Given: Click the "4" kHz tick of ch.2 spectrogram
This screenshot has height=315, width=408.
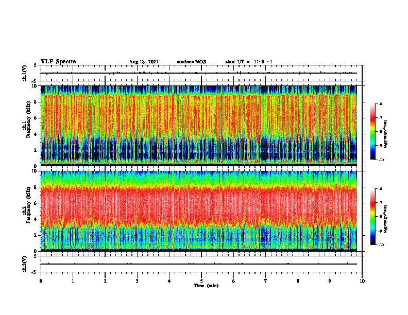Looking at the screenshot, I should (x=36, y=220).
